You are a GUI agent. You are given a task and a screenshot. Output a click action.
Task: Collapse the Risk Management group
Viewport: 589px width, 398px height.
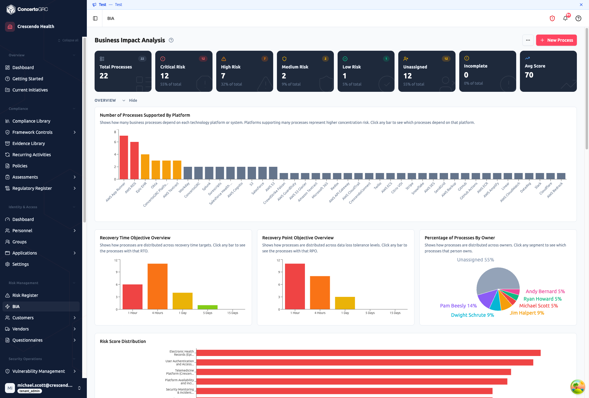(74, 283)
